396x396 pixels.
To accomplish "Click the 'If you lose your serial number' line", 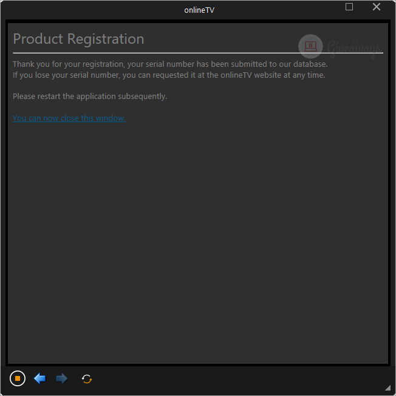I will pyautogui.click(x=169, y=75).
